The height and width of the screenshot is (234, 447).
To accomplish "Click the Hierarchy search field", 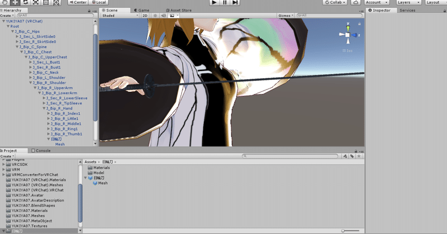I will tap(55, 16).
